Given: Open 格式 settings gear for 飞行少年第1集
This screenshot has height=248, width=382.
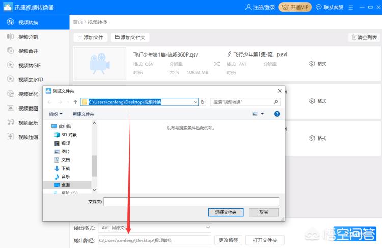Looking at the screenshot, I should tap(318, 64).
